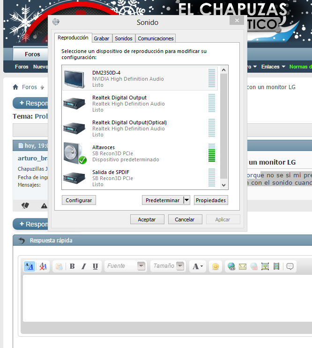Click the device list scroll up arrow
The image size is (312, 348).
pyautogui.click(x=224, y=70)
